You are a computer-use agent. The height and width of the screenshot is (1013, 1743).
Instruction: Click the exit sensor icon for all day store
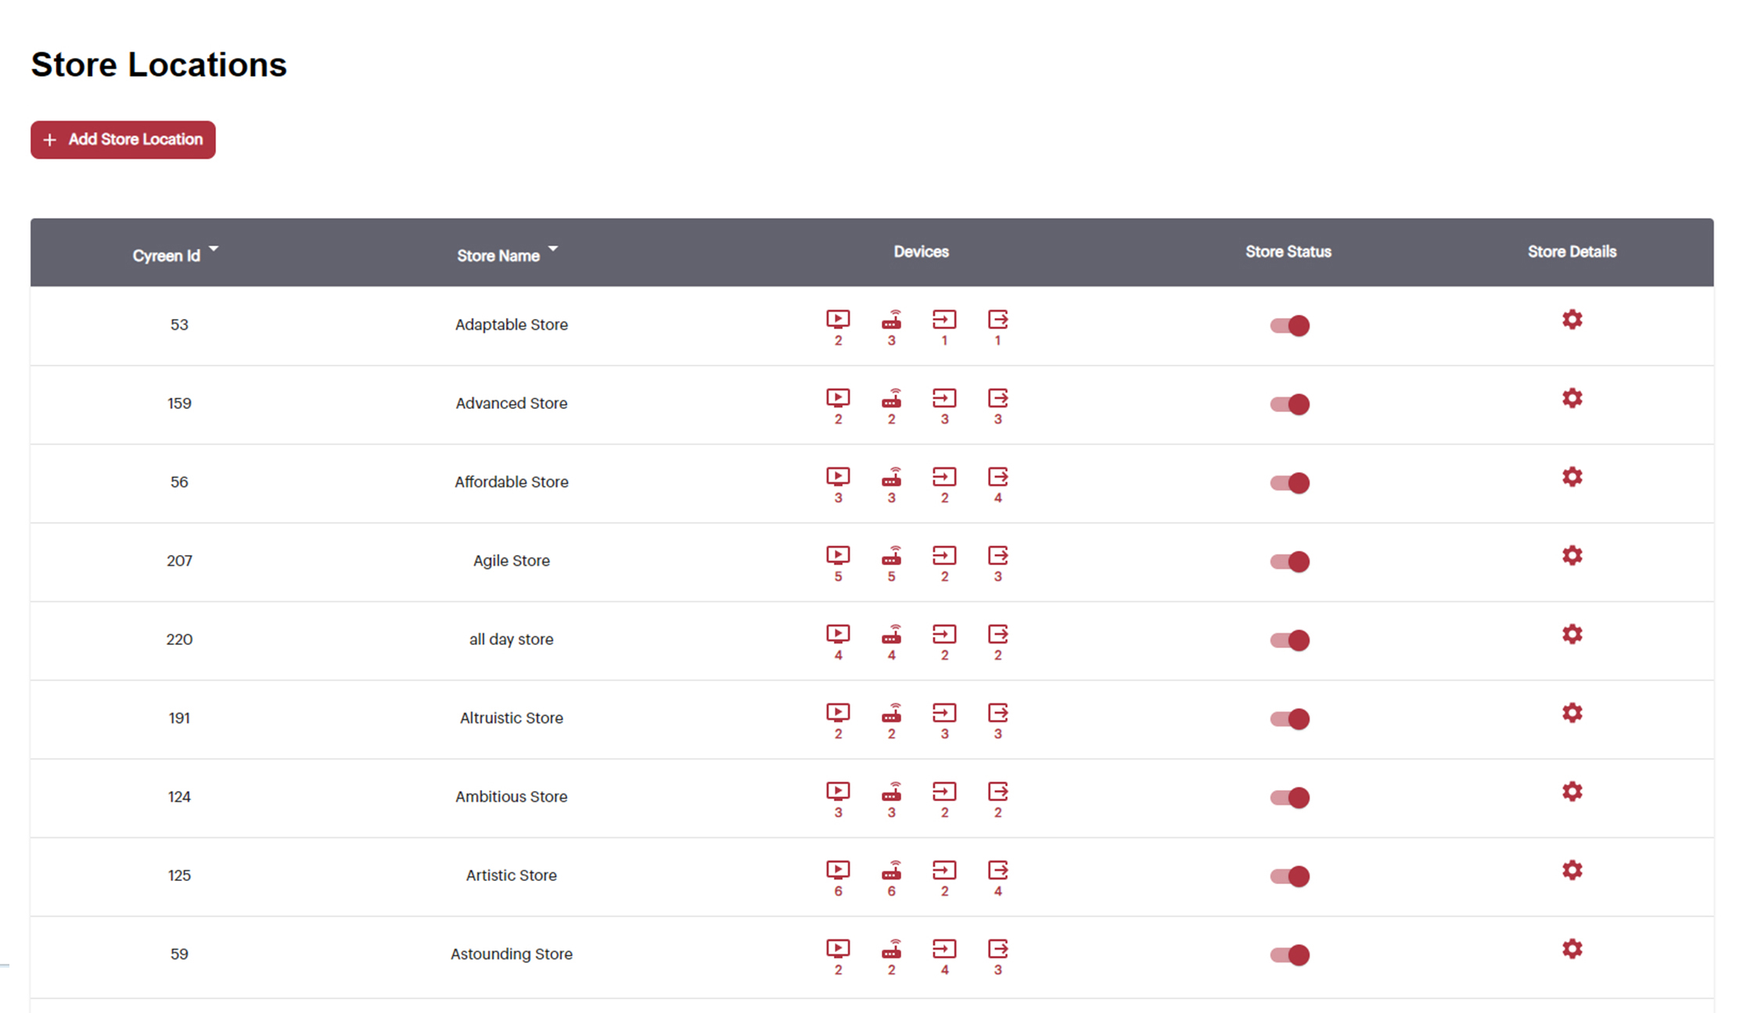[997, 634]
